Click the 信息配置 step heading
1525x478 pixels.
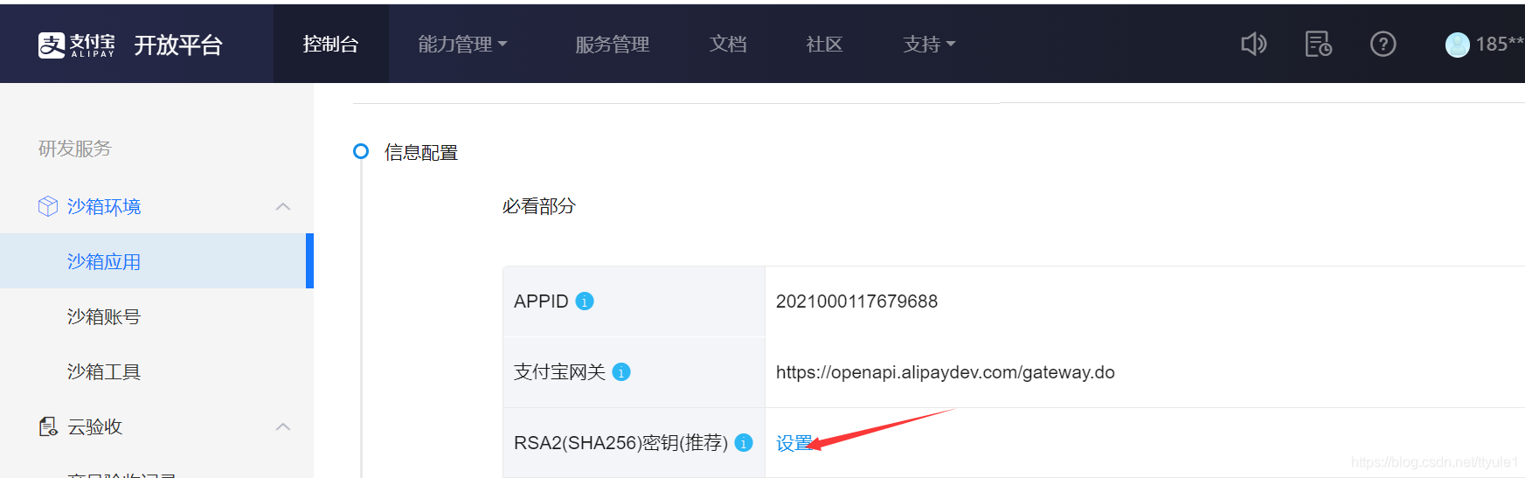pos(421,153)
